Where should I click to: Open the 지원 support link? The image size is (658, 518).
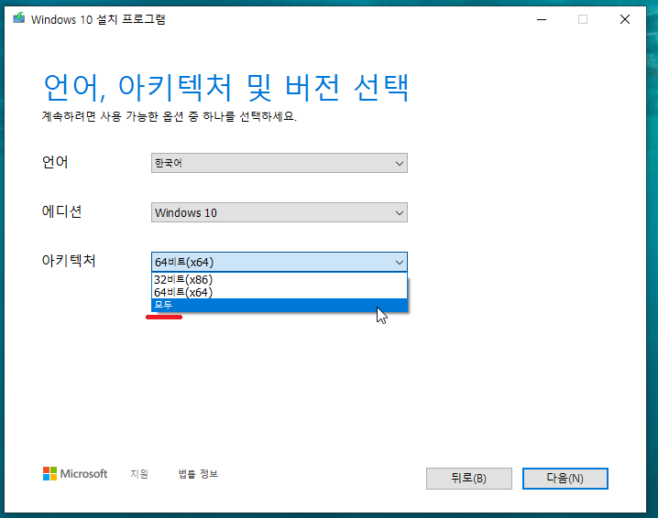pos(139,474)
